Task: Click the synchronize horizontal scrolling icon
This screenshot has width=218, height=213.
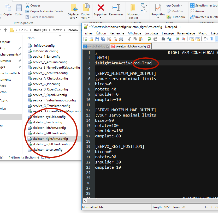Action: (x=198, y=39)
